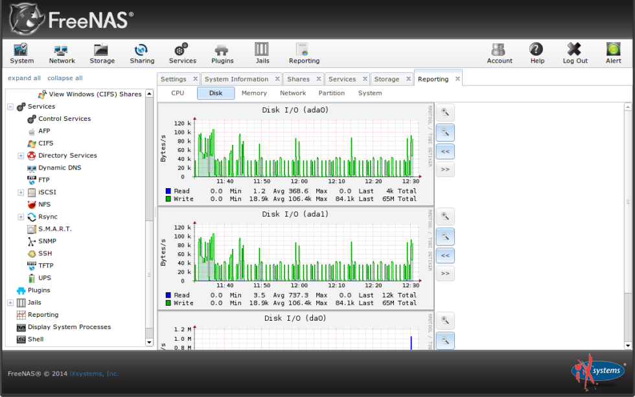Screen dimensions: 635x397
Task: Expand the iSCSI tree node
Action: 20,192
